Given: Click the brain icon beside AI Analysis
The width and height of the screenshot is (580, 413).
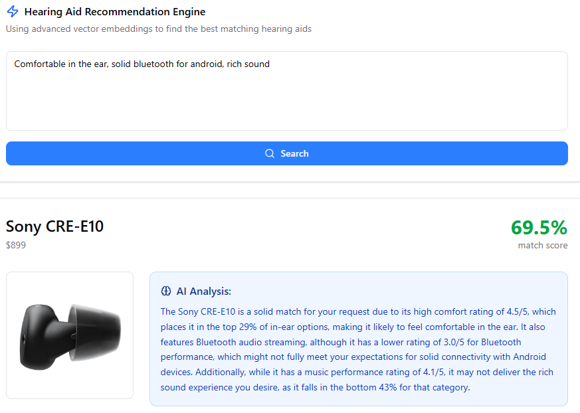Looking at the screenshot, I should (166, 291).
